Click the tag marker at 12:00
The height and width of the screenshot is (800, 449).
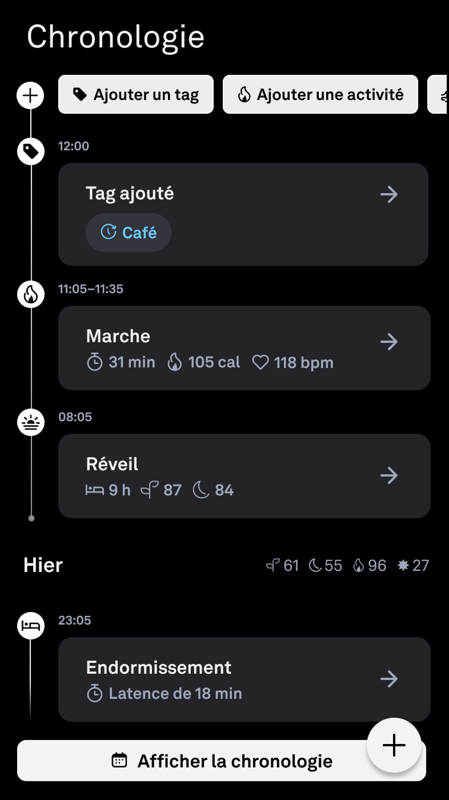coord(31,151)
